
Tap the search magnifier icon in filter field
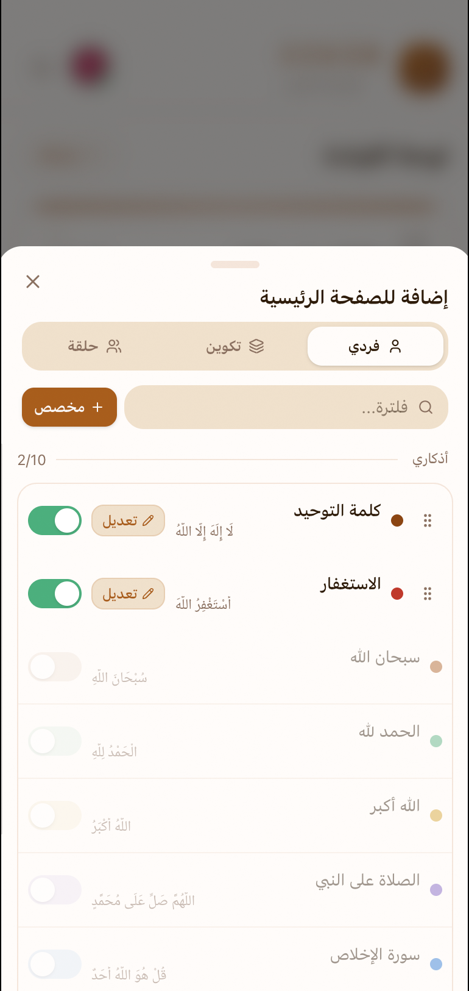[x=426, y=407]
